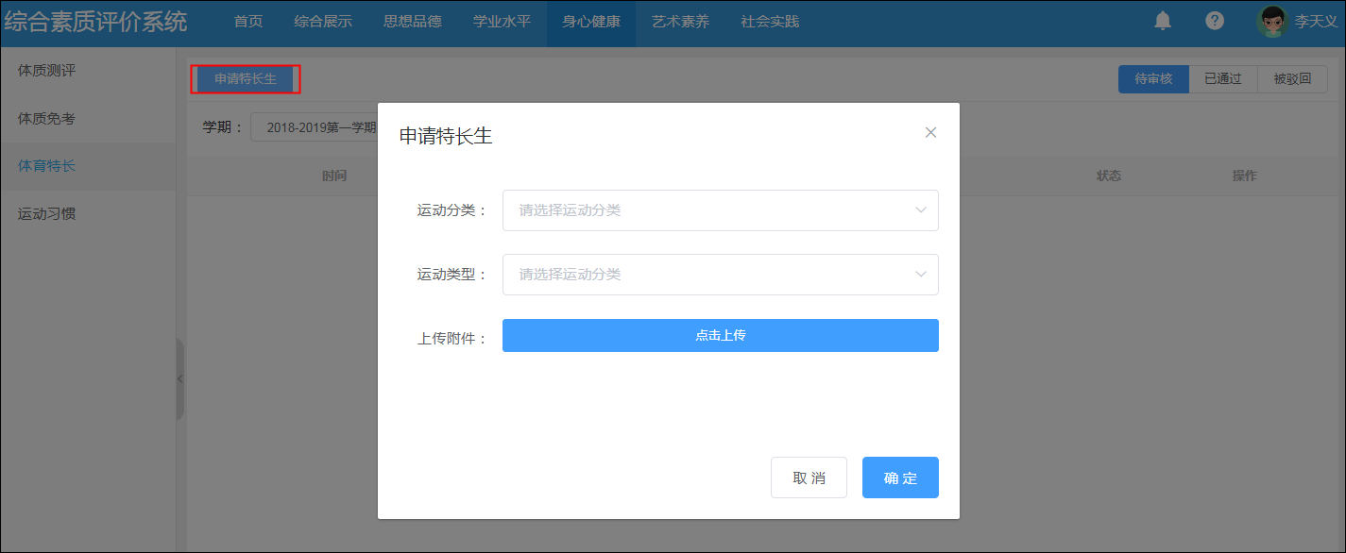This screenshot has height=553, width=1346.
Task: Close the 申请特长生 dialog with X
Action: [x=930, y=132]
